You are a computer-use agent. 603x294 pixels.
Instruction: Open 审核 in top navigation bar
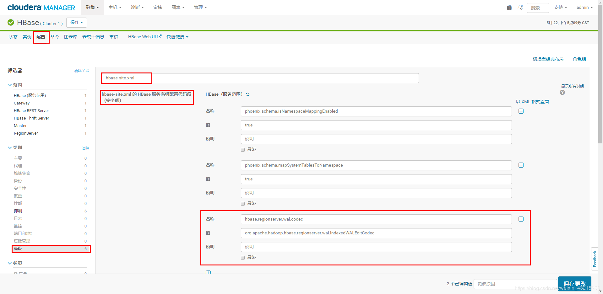point(158,7)
